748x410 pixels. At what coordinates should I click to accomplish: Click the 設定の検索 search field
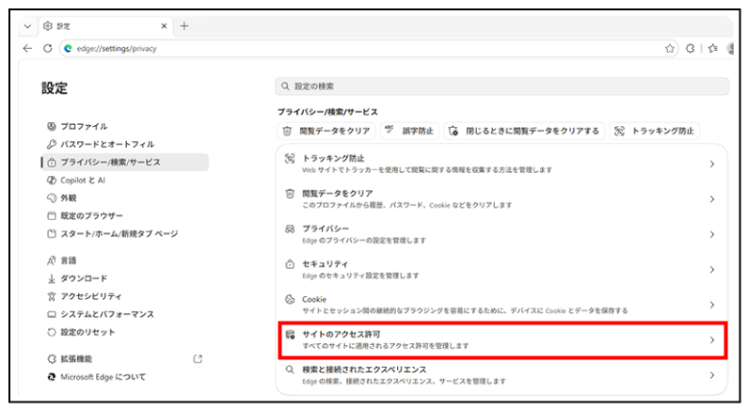(x=501, y=87)
